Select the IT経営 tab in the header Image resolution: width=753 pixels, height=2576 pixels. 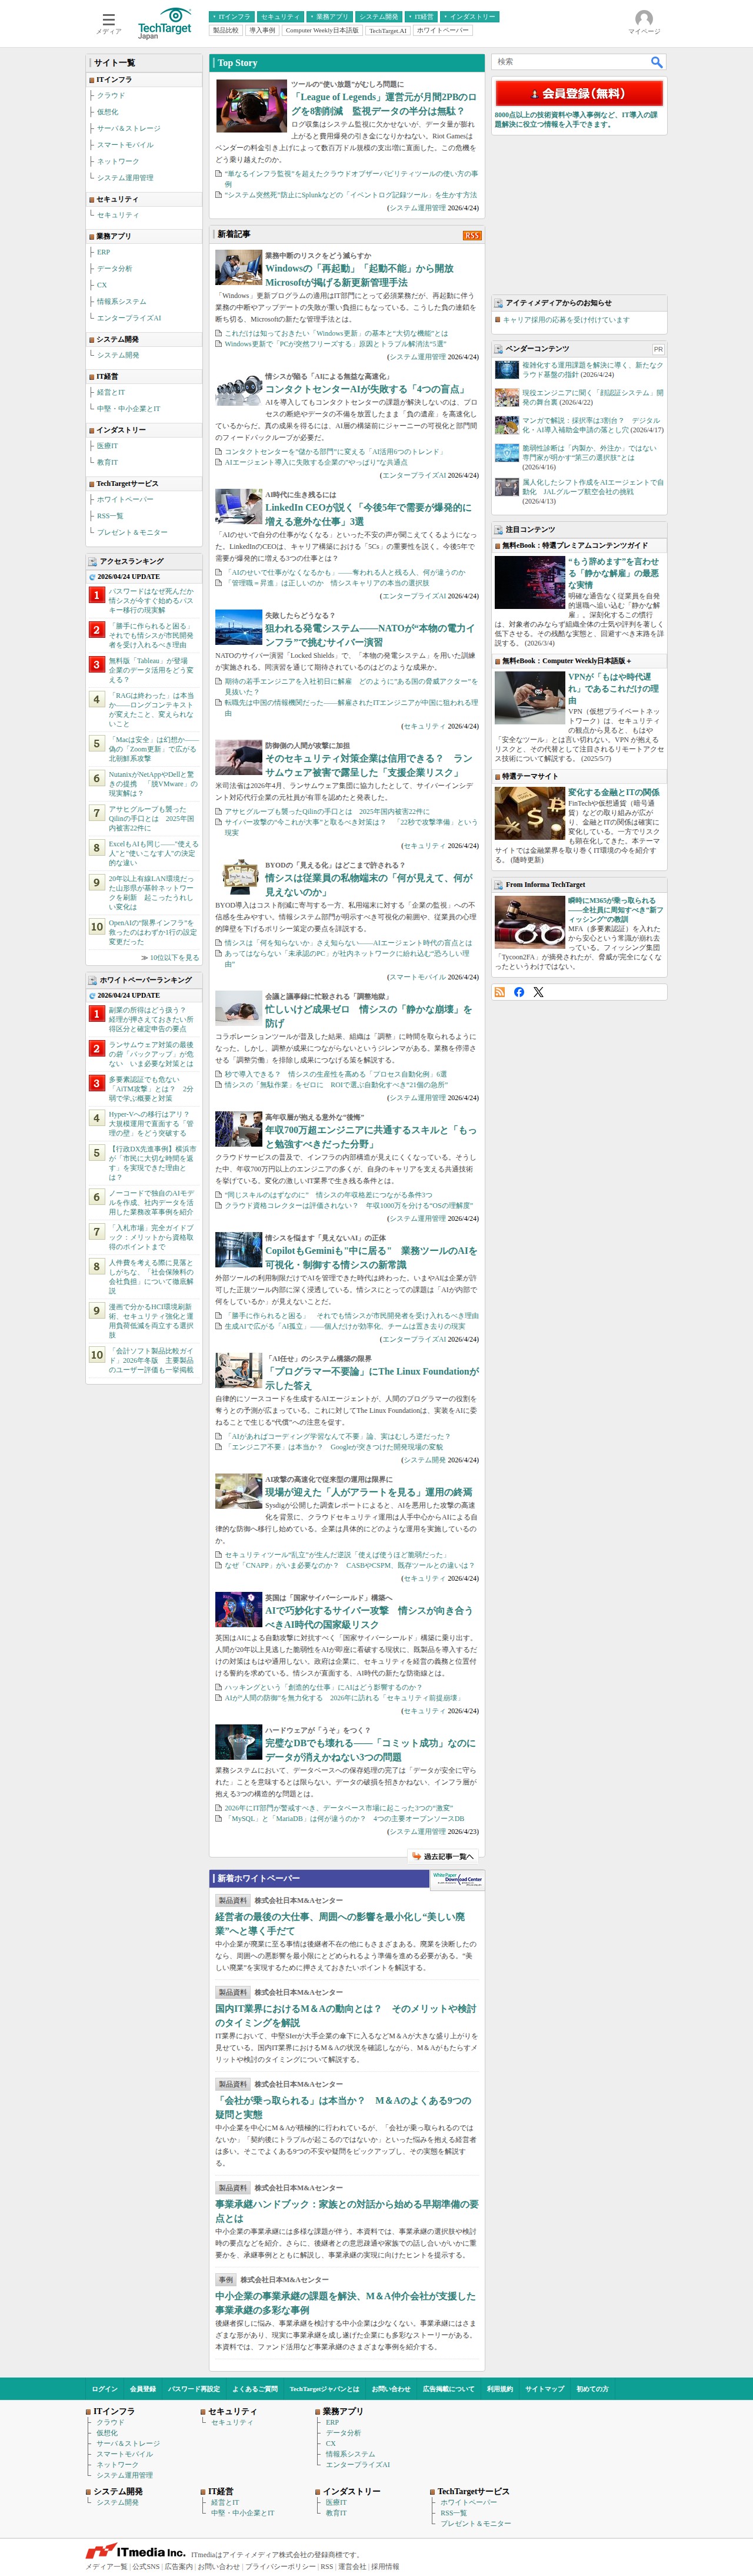click(x=421, y=17)
